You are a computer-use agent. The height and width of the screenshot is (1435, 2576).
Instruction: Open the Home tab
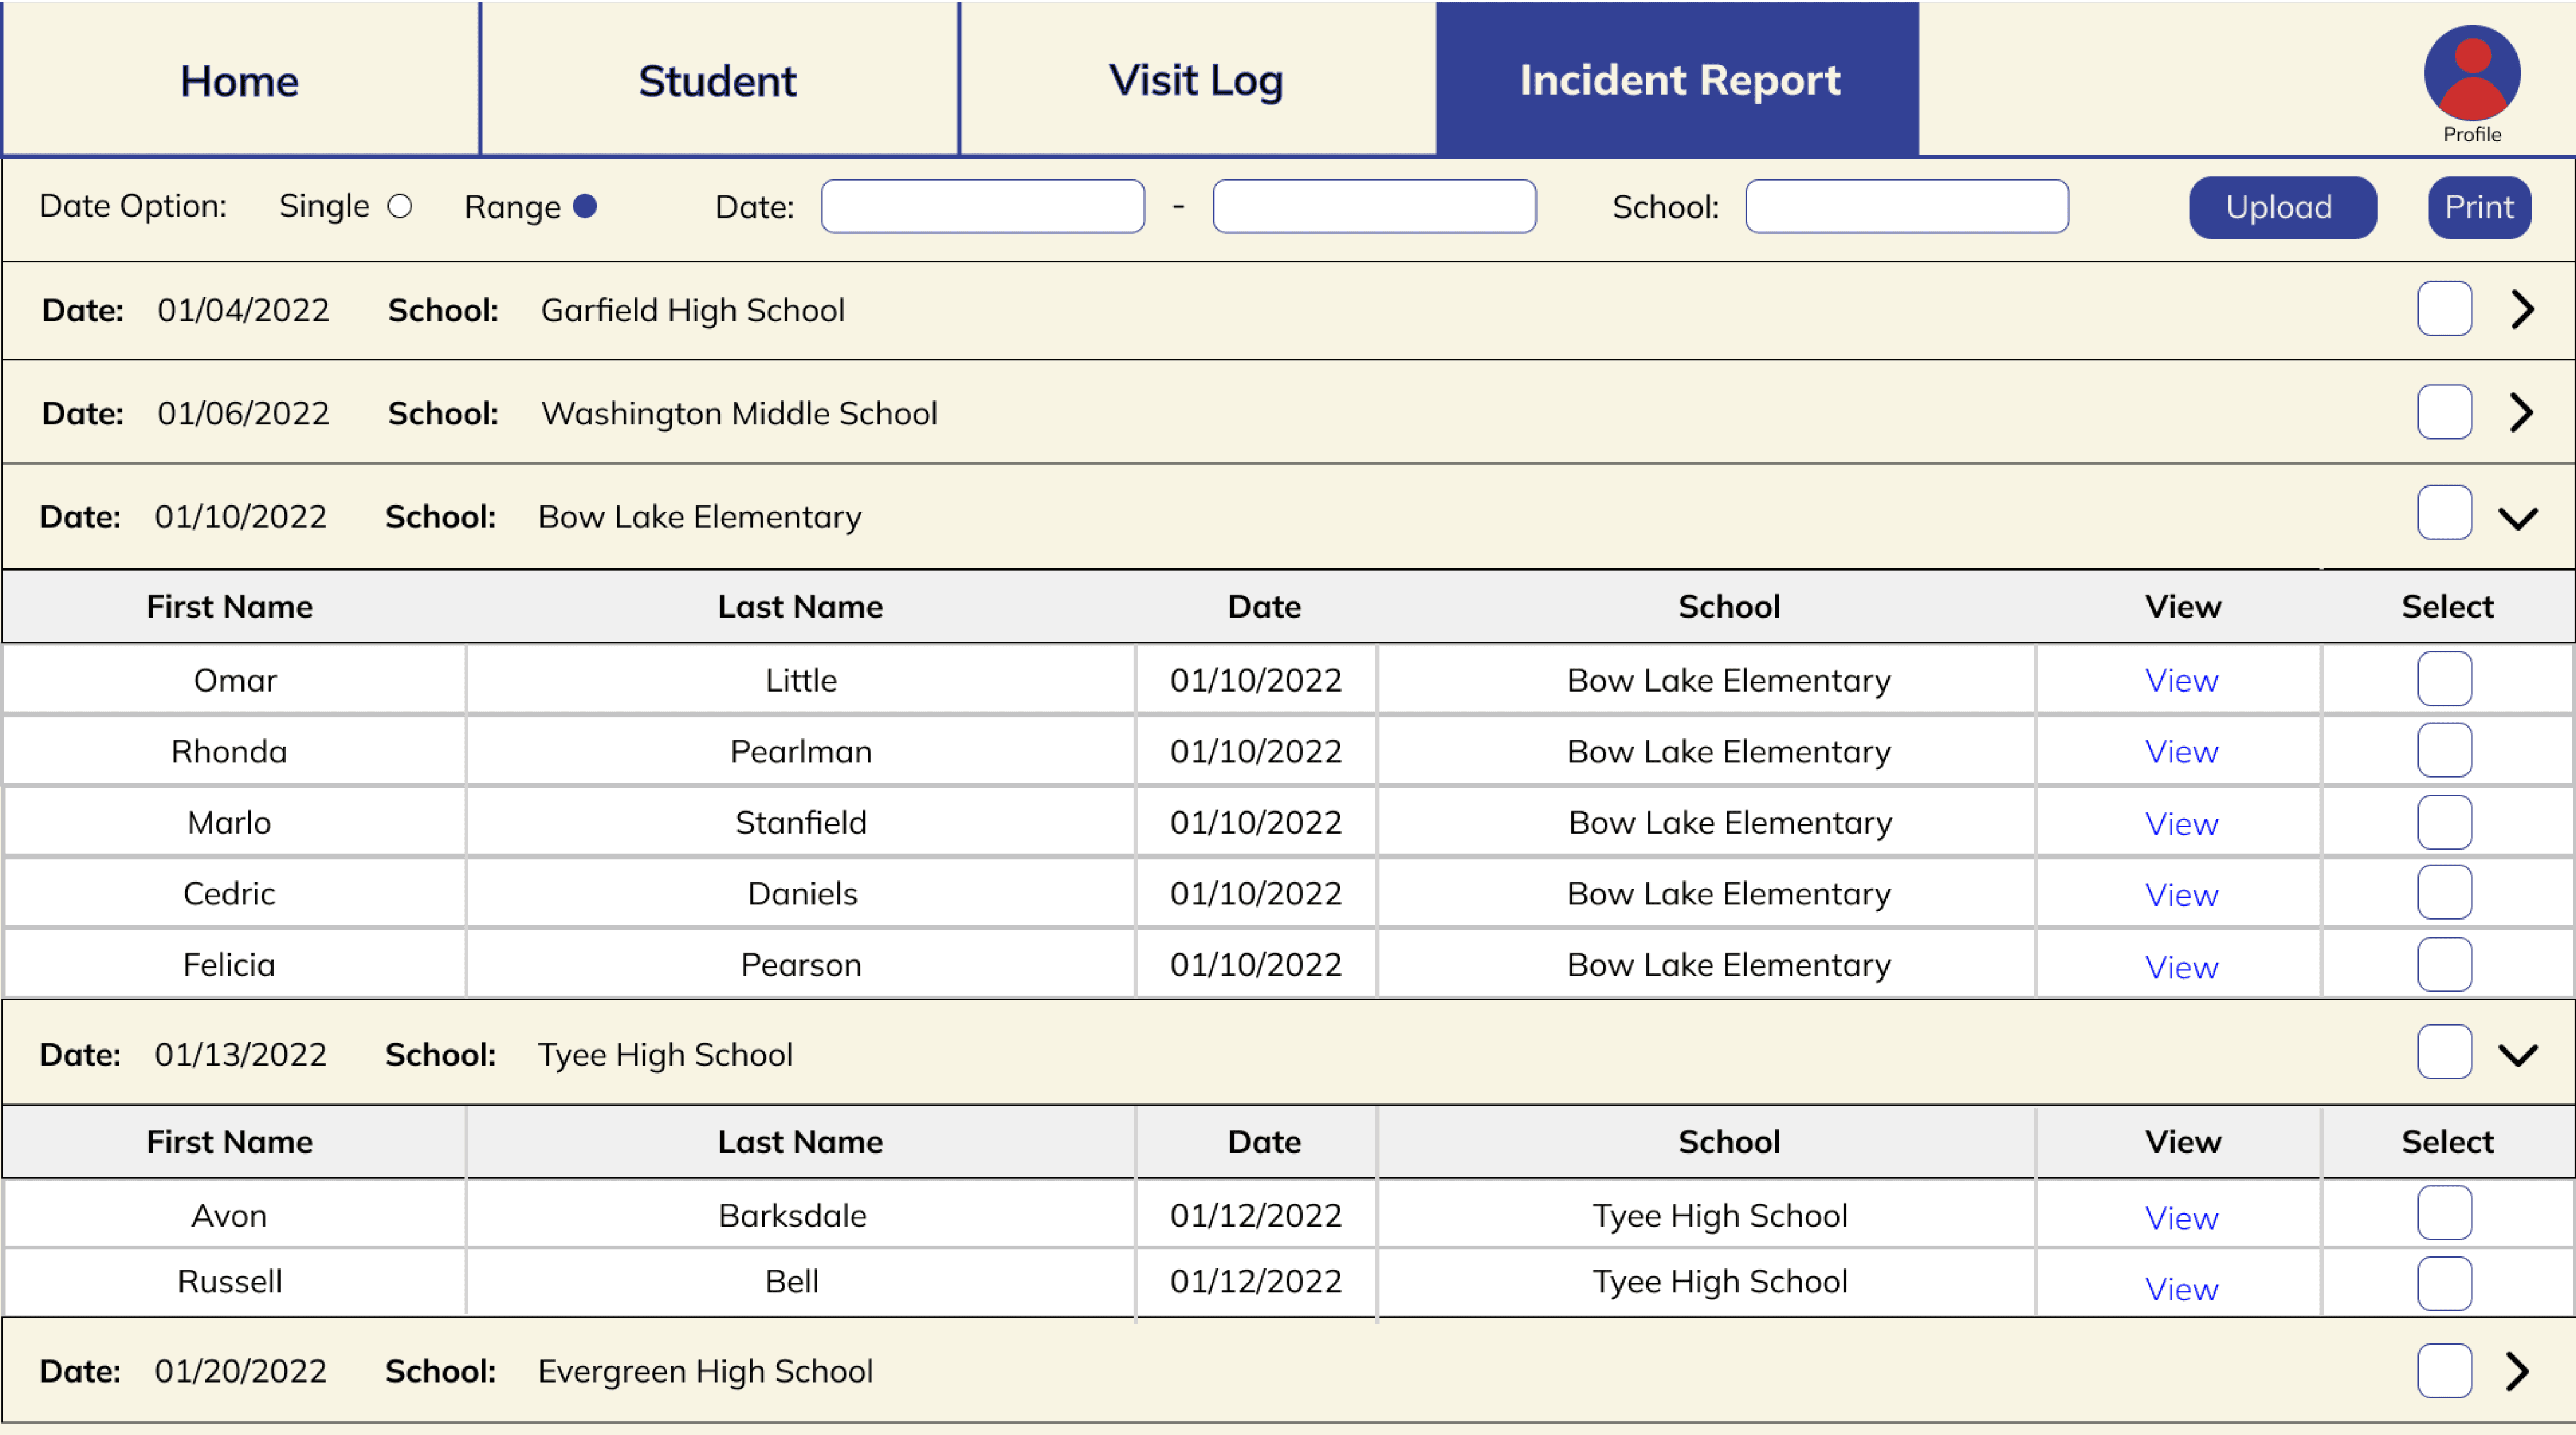coord(240,80)
